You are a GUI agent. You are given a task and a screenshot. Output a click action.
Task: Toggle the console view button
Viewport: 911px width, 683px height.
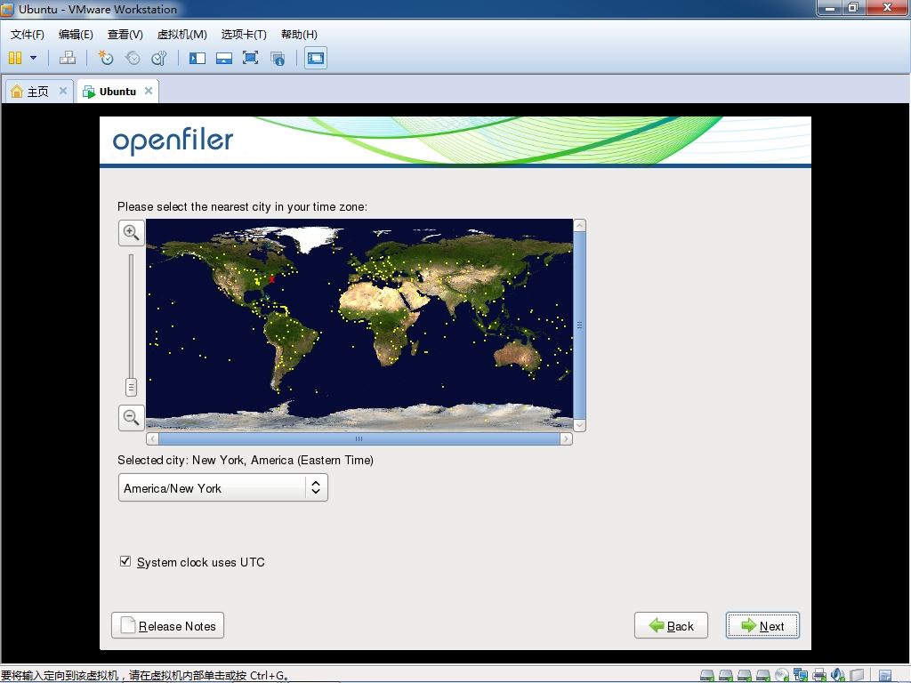(x=316, y=58)
